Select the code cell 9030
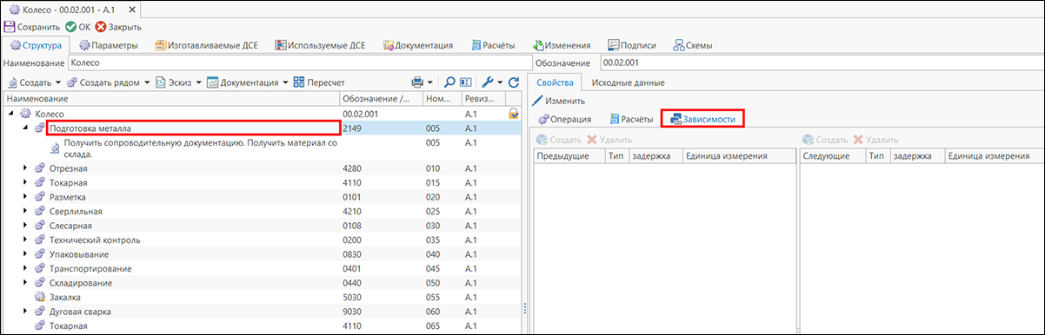The image size is (1045, 335). tap(382, 311)
